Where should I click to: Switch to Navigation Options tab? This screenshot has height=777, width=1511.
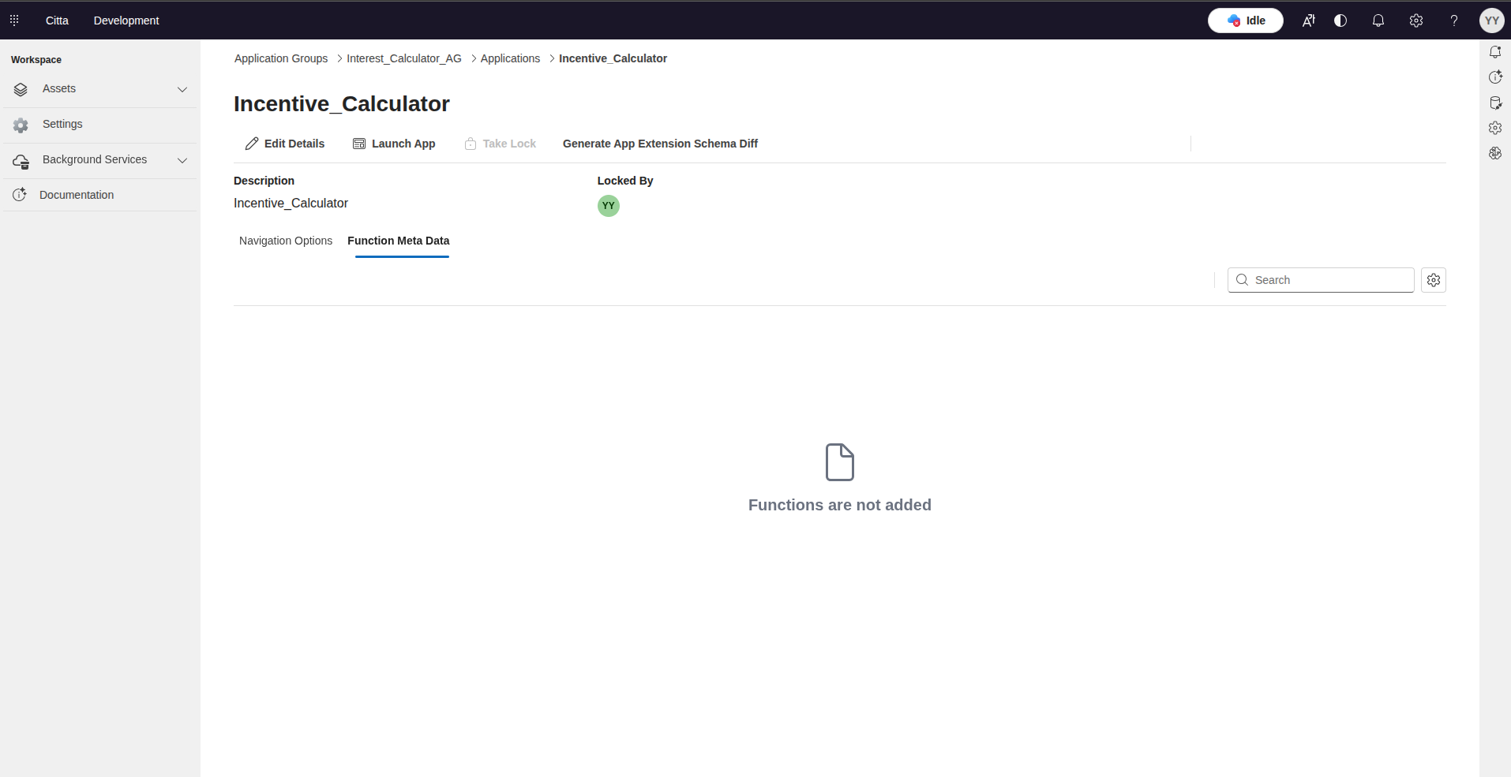pyautogui.click(x=286, y=241)
